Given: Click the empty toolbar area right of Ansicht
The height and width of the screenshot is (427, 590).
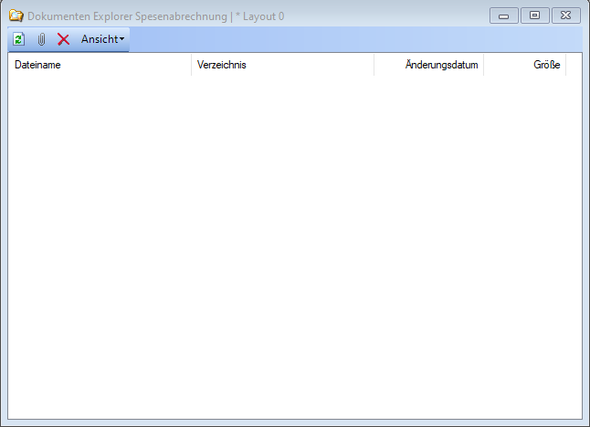Looking at the screenshot, I should (356, 39).
